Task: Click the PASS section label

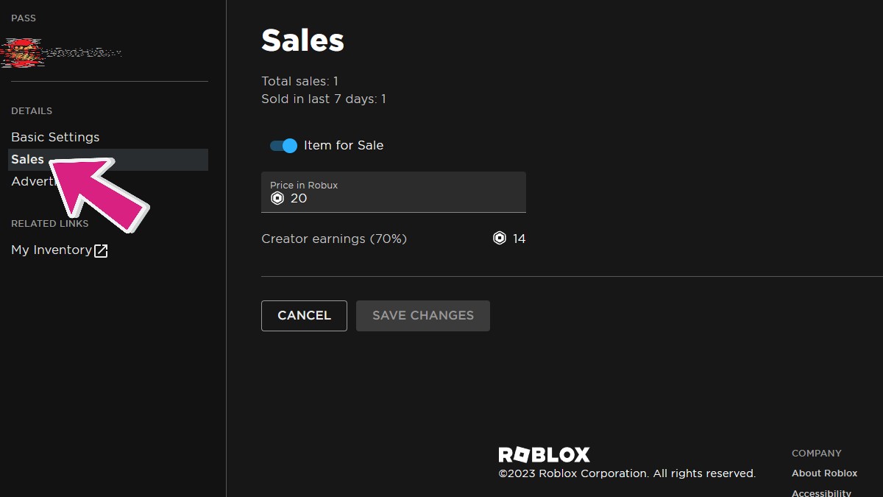Action: [x=23, y=18]
